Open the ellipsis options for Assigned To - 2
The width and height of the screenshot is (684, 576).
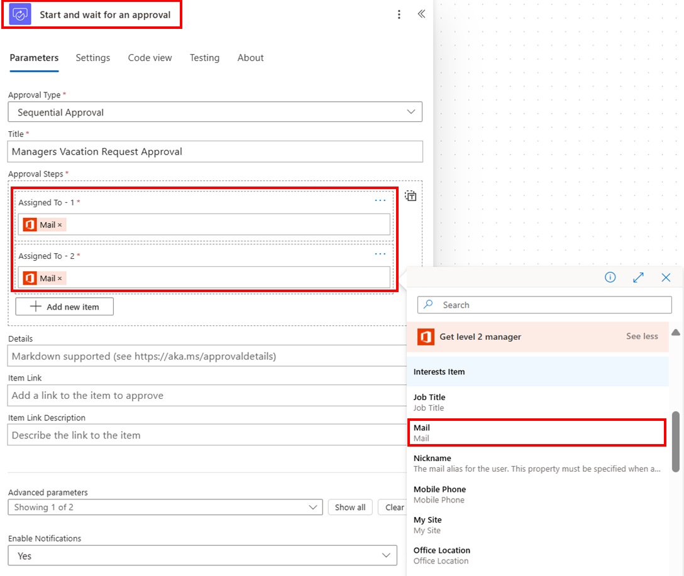[380, 254]
